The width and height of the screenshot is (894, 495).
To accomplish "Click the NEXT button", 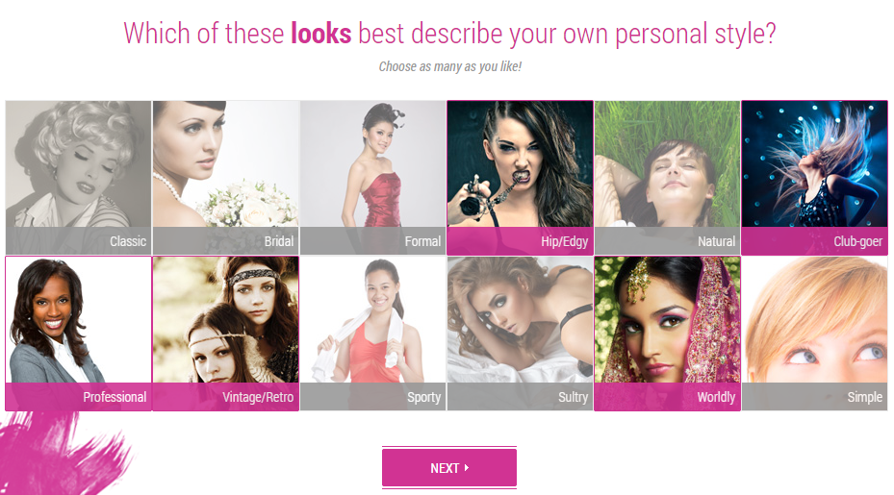I will (449, 468).
